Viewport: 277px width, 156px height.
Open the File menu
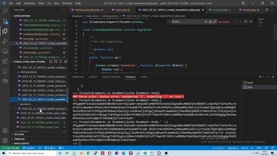pos(11,3)
